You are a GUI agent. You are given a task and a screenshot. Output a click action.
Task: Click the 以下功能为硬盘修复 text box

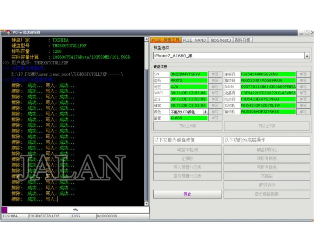point(188,140)
